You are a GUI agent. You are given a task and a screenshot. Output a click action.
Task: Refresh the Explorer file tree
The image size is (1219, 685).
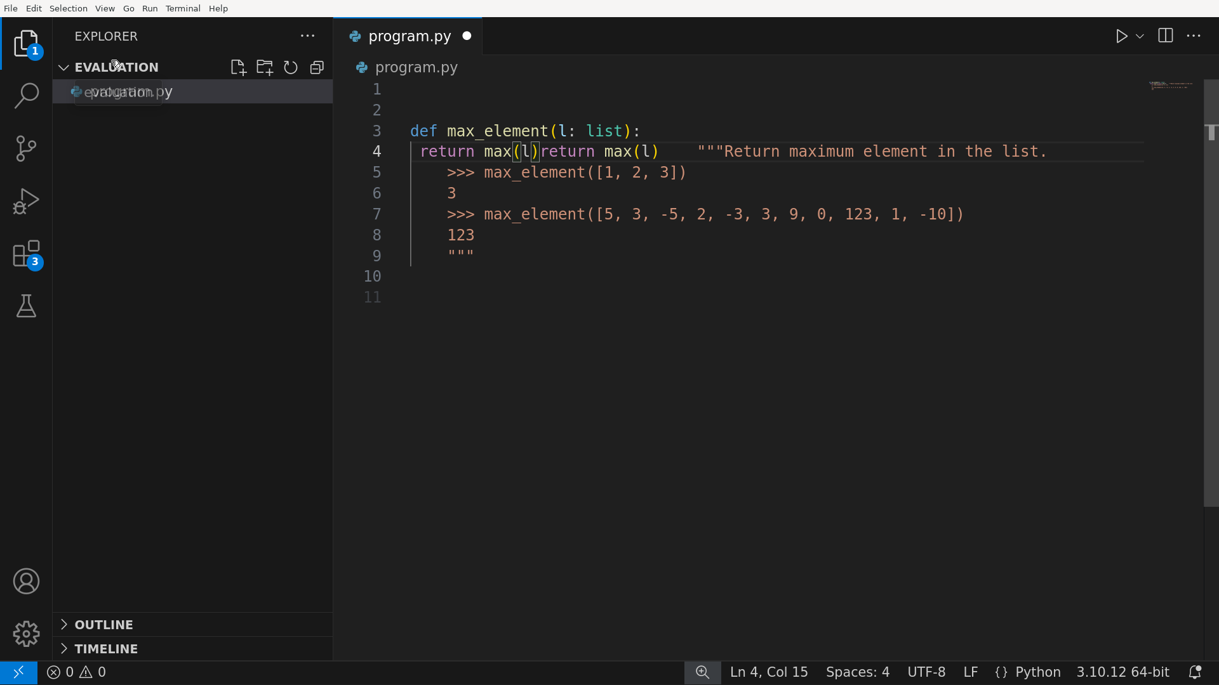tap(291, 67)
